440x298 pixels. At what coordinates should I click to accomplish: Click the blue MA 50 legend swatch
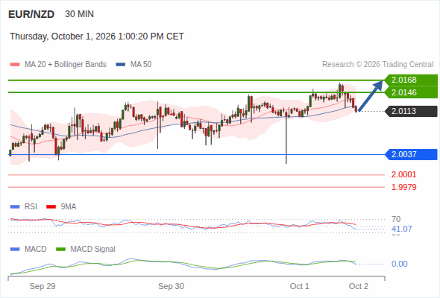point(121,65)
